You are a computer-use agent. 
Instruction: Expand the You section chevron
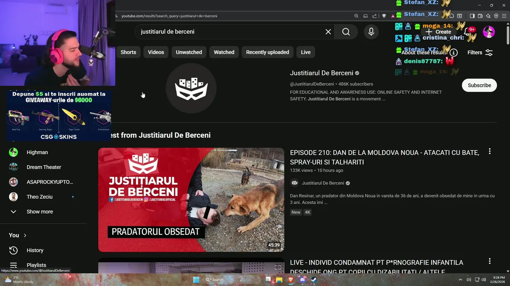click(25, 235)
